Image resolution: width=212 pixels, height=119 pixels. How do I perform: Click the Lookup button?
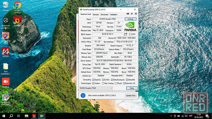coord(130,19)
